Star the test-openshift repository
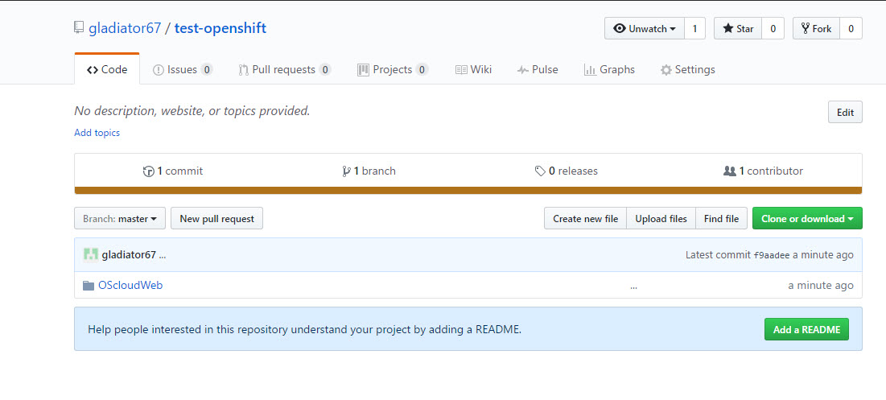886x400 pixels. 738,28
